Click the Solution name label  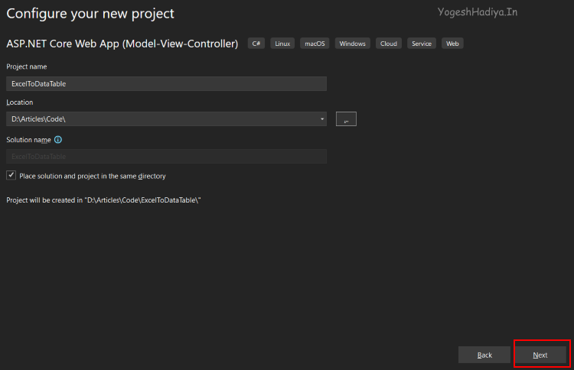28,140
